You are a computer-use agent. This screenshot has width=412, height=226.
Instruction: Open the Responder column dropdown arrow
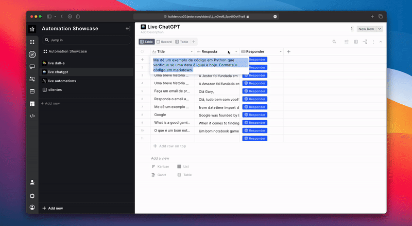[x=280, y=52]
